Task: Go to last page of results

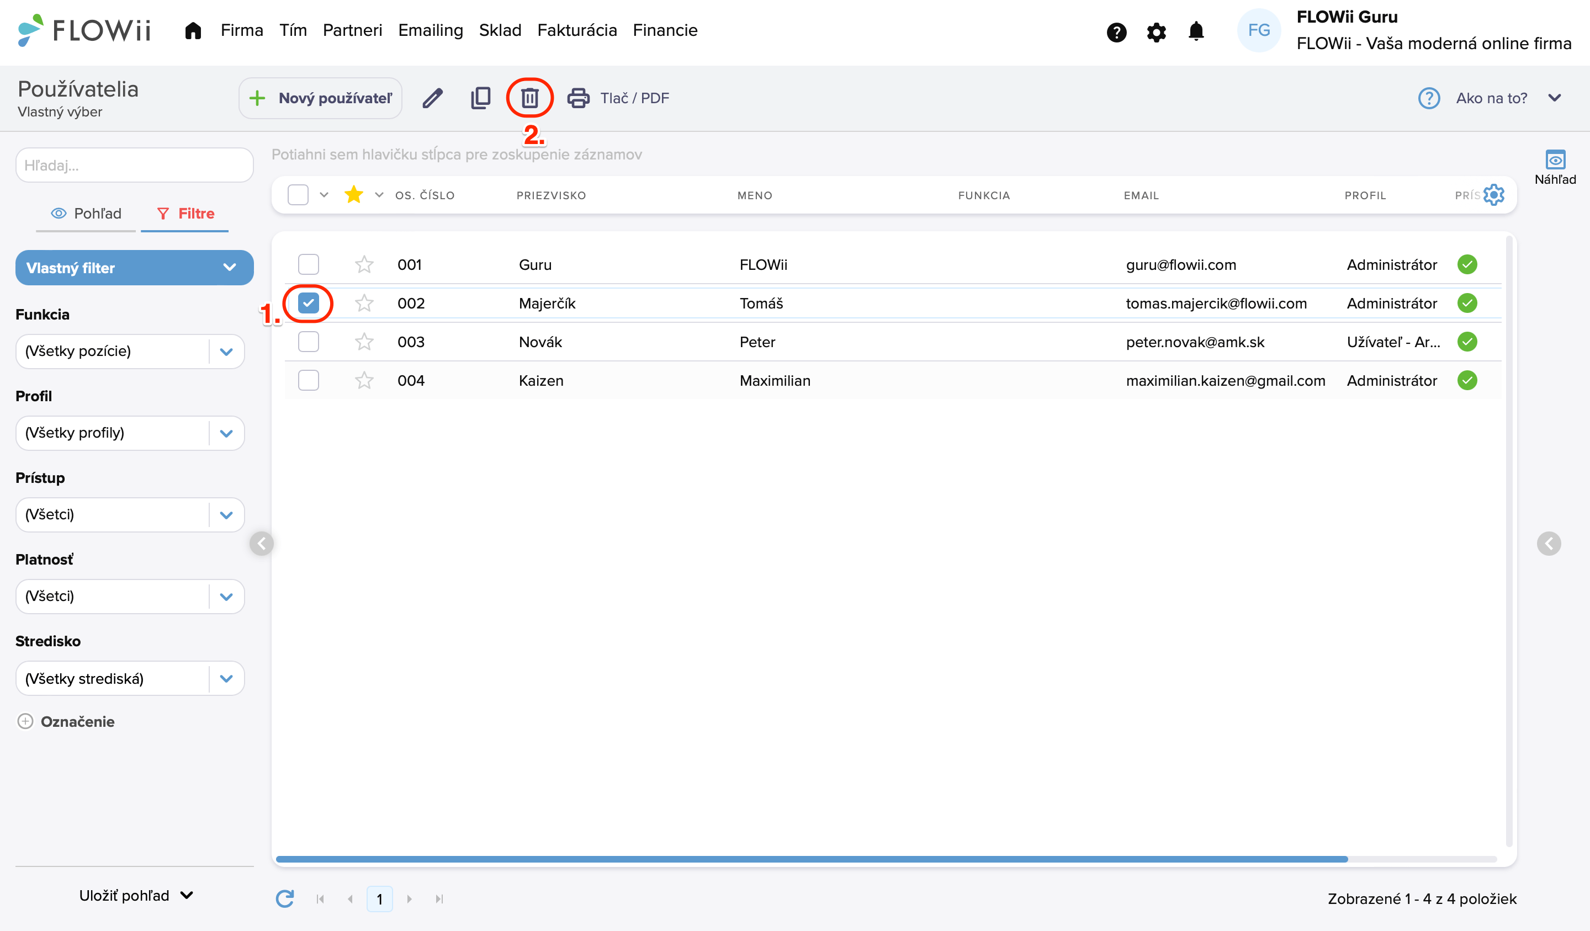Action: point(439,899)
